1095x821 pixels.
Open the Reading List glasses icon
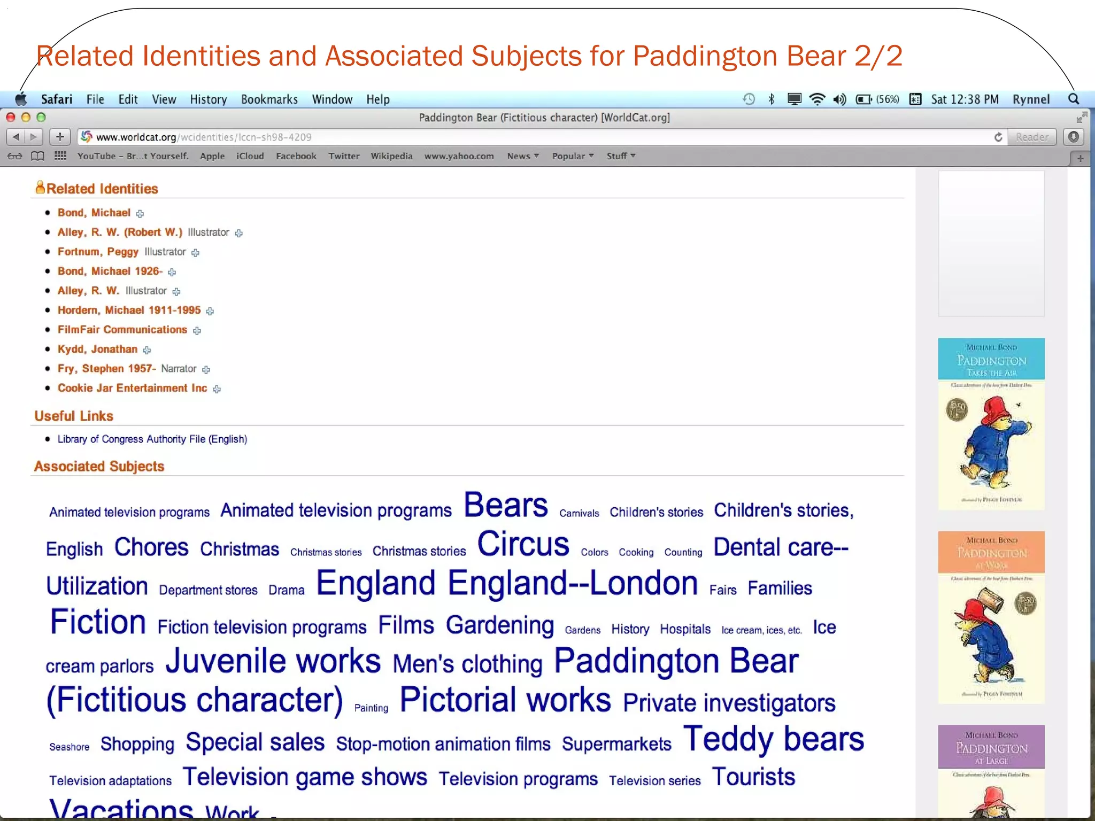[x=15, y=157]
